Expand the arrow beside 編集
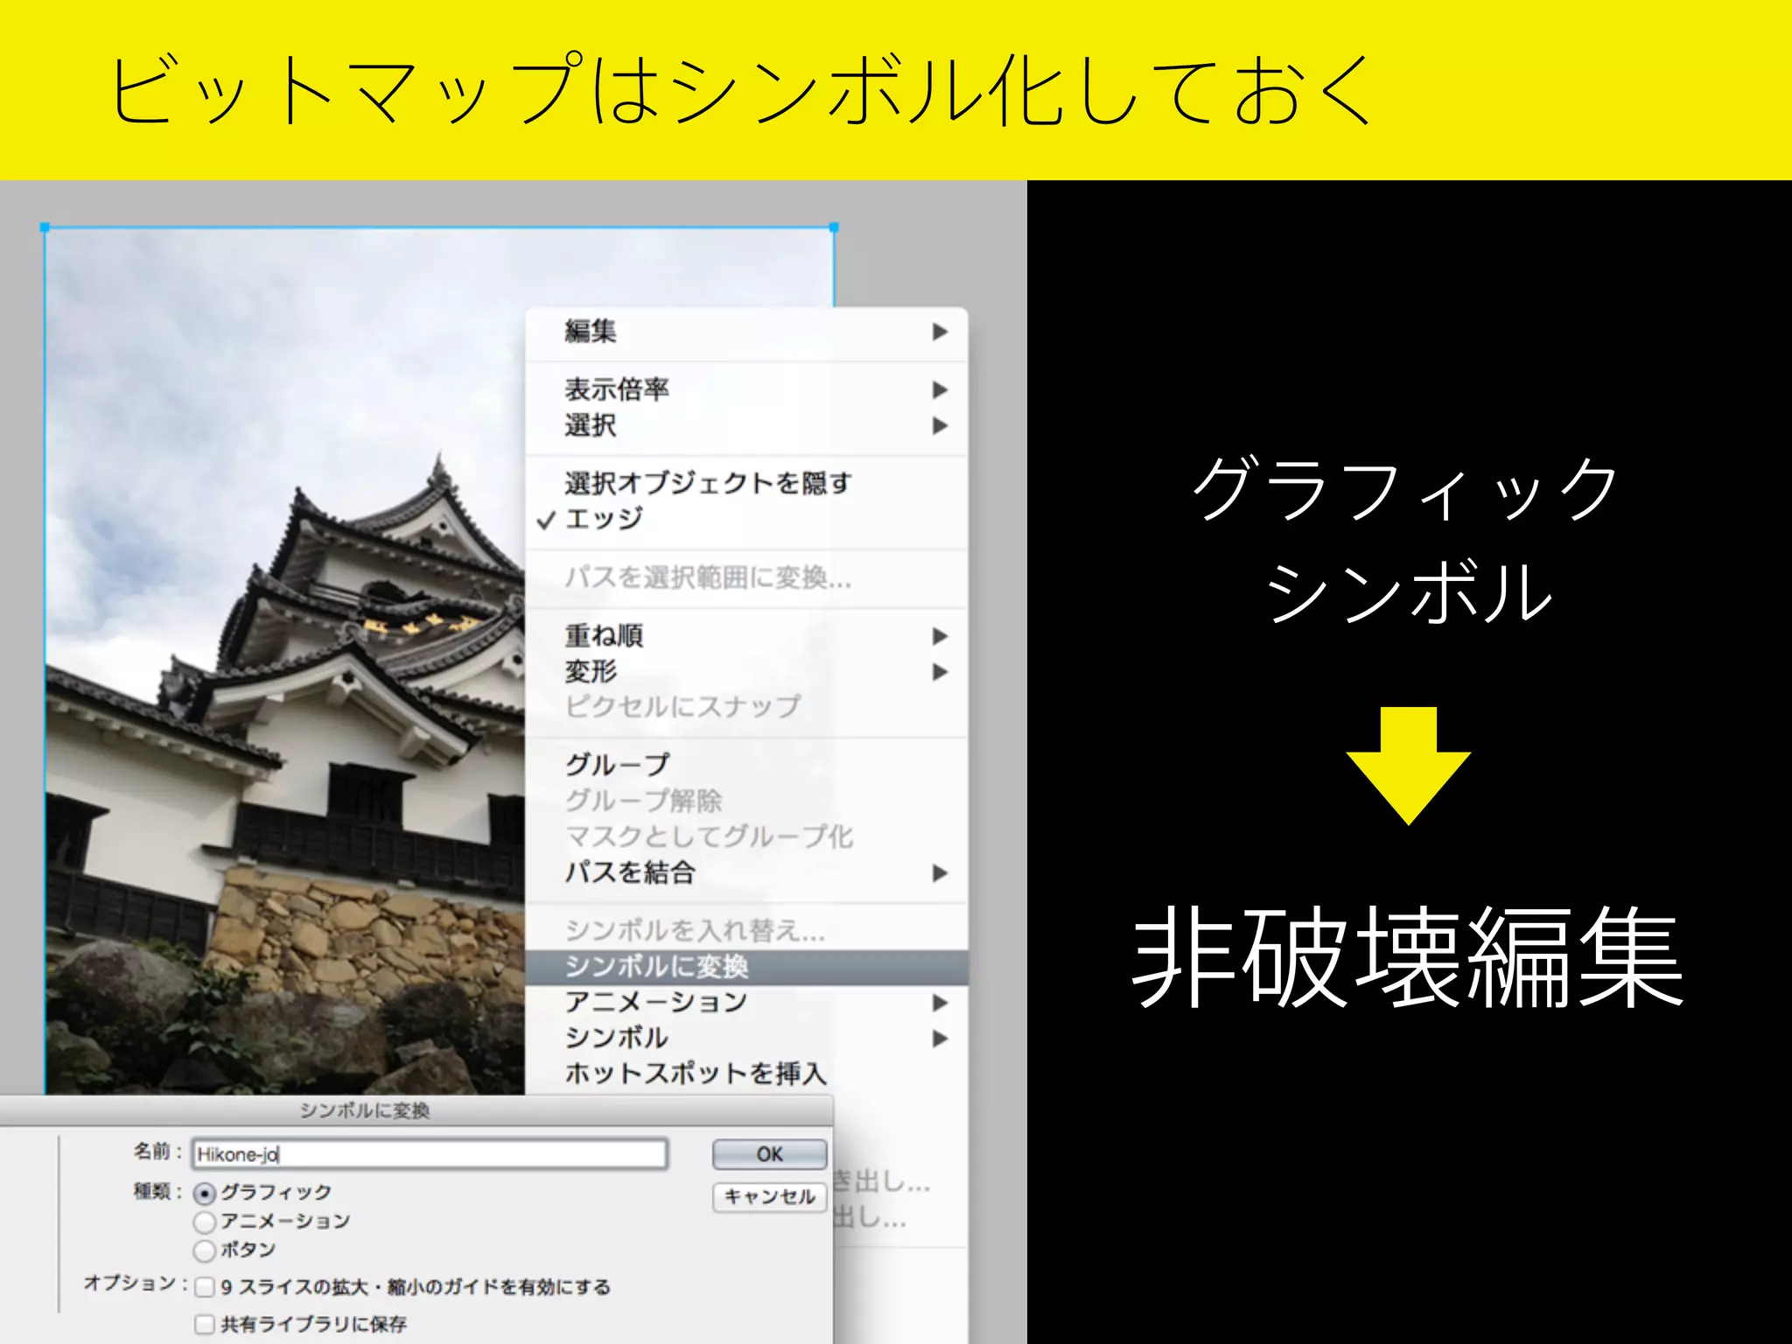Image resolution: width=1792 pixels, height=1344 pixels. [940, 332]
